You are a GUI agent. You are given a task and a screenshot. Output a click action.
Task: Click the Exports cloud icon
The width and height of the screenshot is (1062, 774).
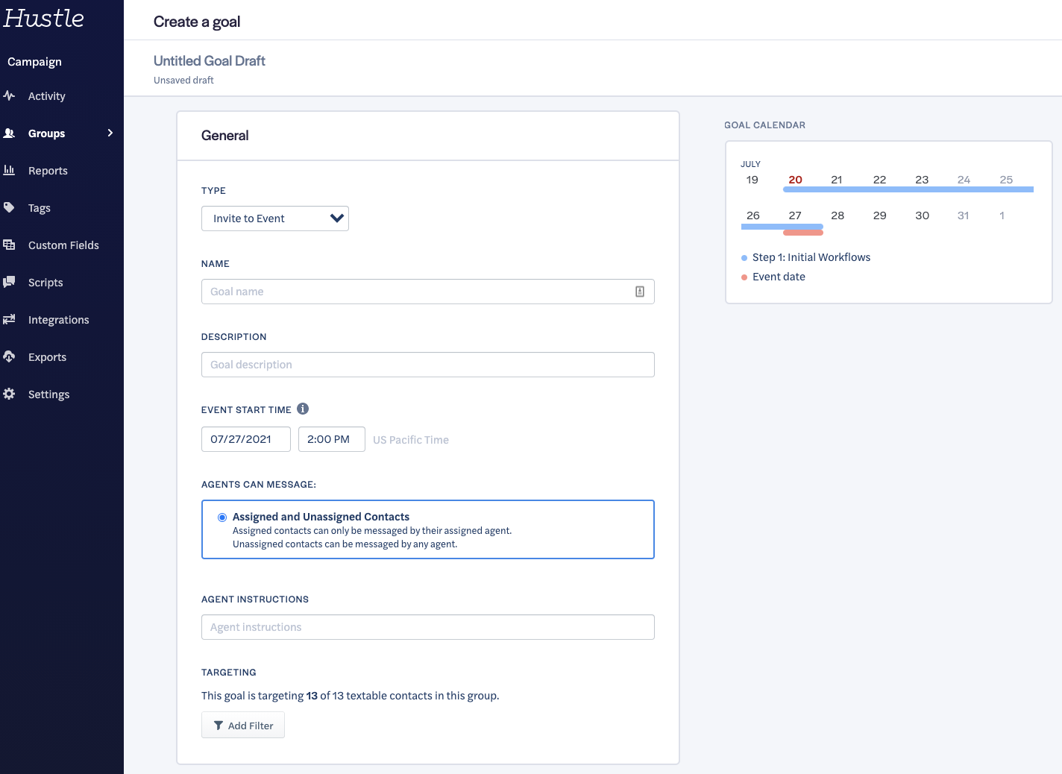(9, 356)
